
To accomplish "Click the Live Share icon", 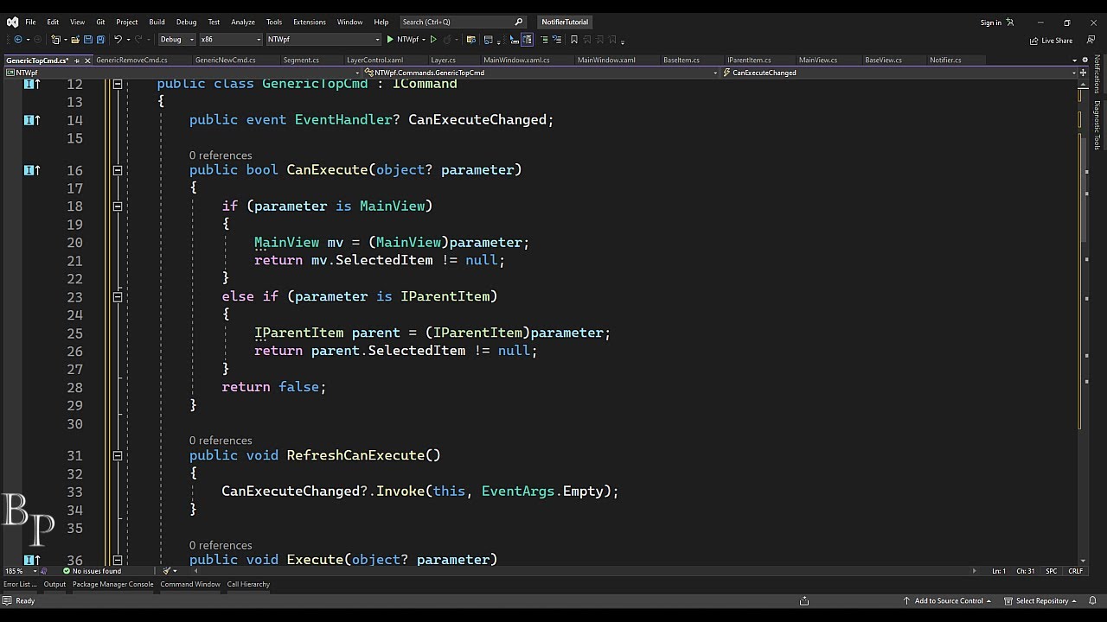I will pyautogui.click(x=1034, y=41).
